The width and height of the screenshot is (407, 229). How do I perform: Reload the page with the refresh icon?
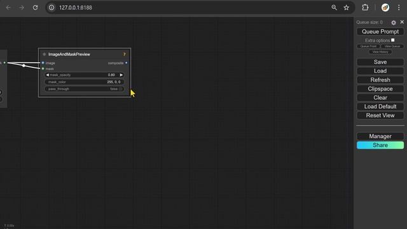[36, 8]
